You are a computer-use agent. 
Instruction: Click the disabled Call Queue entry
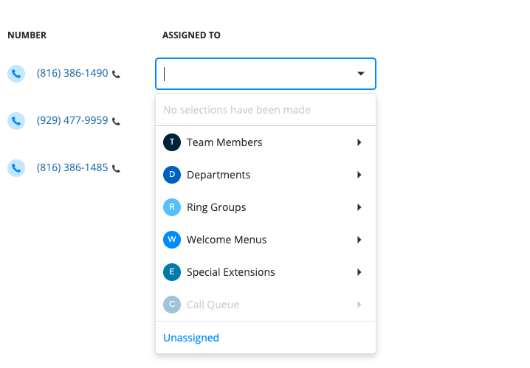(265, 304)
